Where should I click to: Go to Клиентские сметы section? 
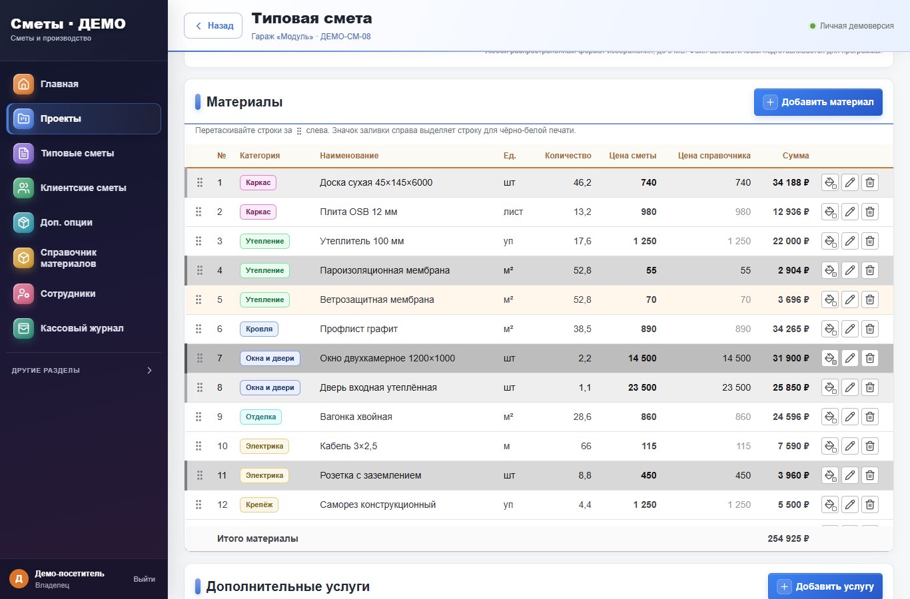pyautogui.click(x=84, y=188)
